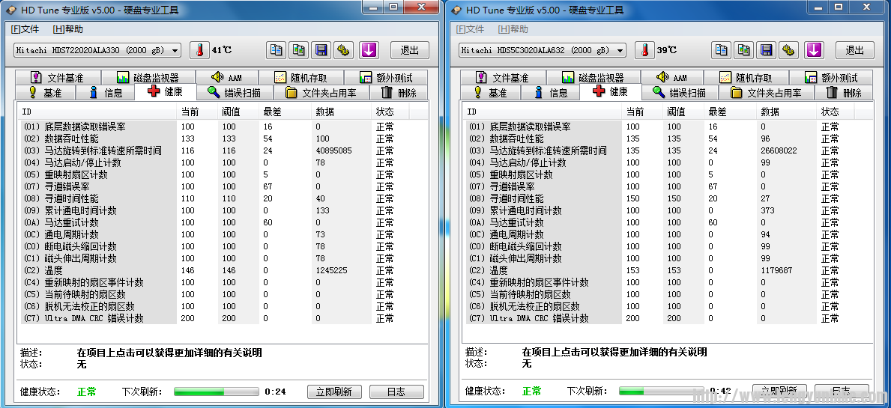Screen dimensions: 891x408
Task: Click copy-screenshot icon in HDS5C3020ALA632 window
Action: click(744, 50)
